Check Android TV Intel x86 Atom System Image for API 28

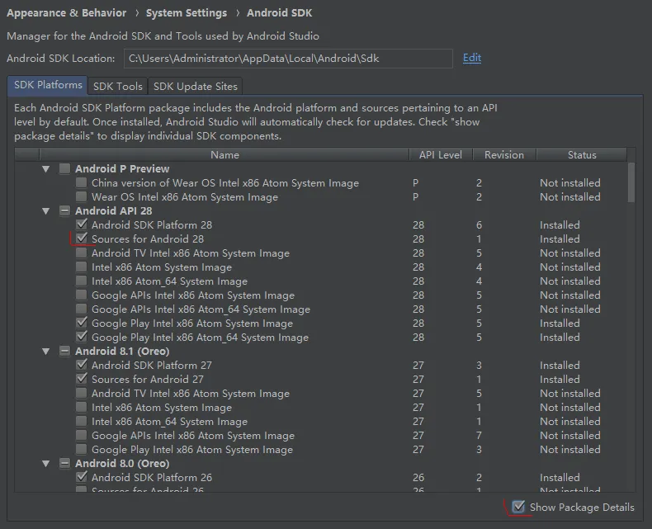point(81,253)
